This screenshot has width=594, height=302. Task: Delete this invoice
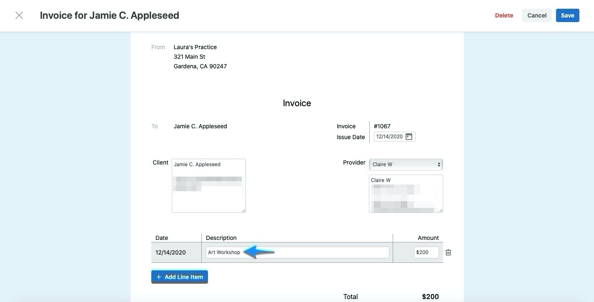504,15
